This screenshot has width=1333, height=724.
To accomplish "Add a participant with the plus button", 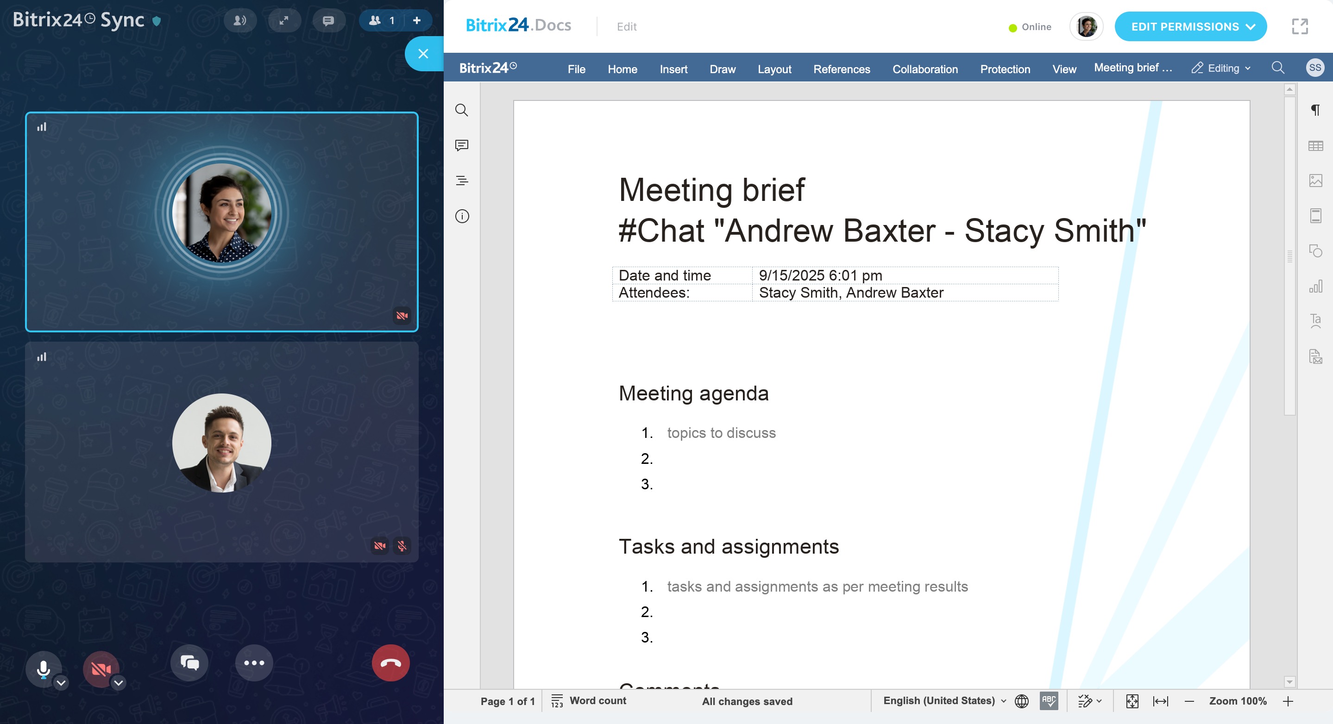I will [417, 21].
